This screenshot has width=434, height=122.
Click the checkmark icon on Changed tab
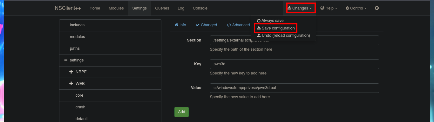click(198, 25)
